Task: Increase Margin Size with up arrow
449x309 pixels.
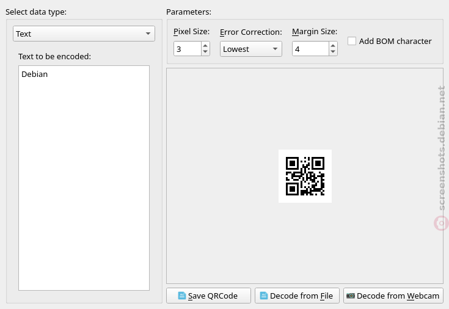Action: tap(333, 46)
